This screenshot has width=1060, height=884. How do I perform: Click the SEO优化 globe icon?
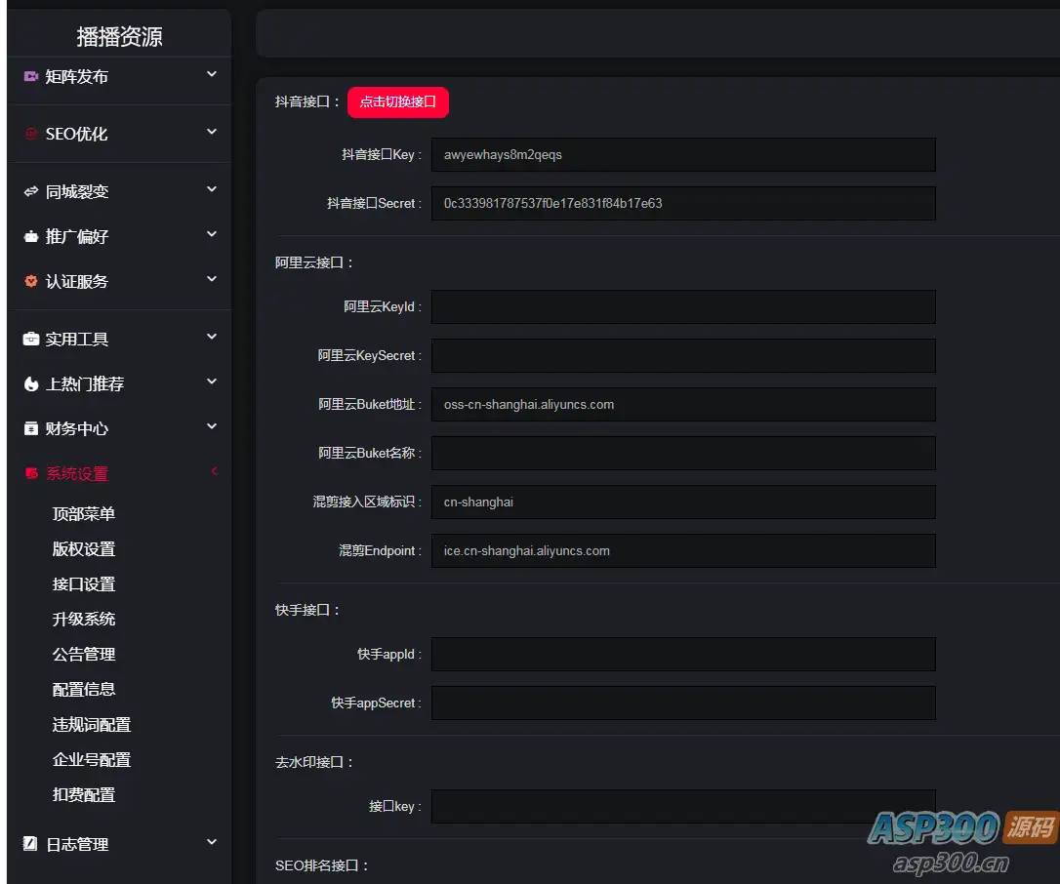[x=30, y=134]
